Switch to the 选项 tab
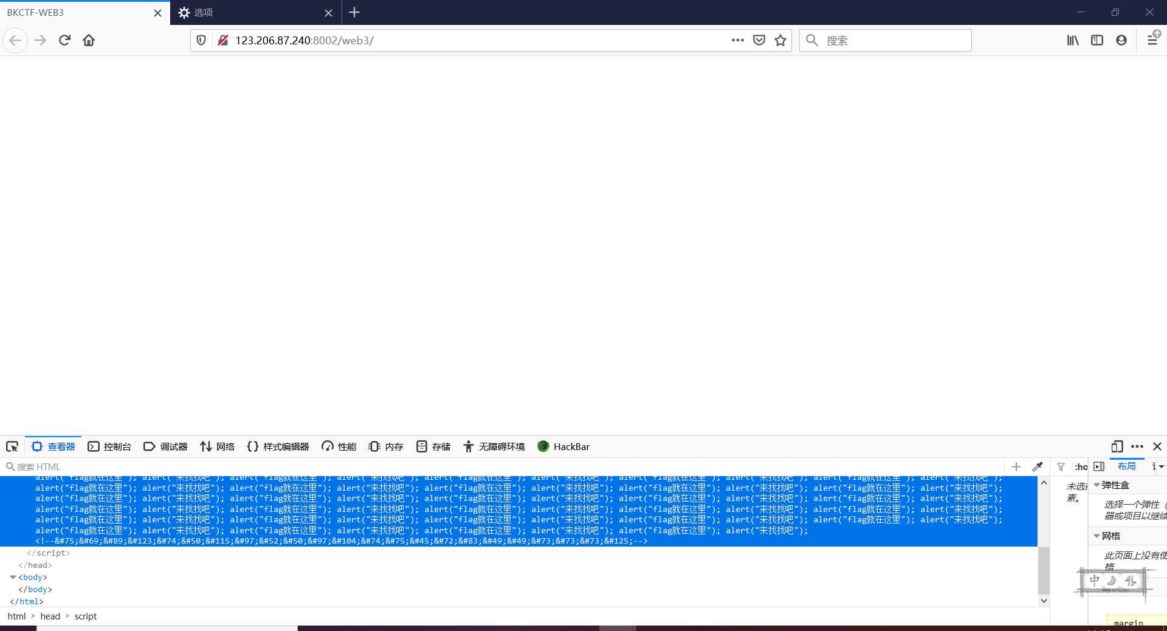Viewport: 1167px width, 631px height. point(255,13)
